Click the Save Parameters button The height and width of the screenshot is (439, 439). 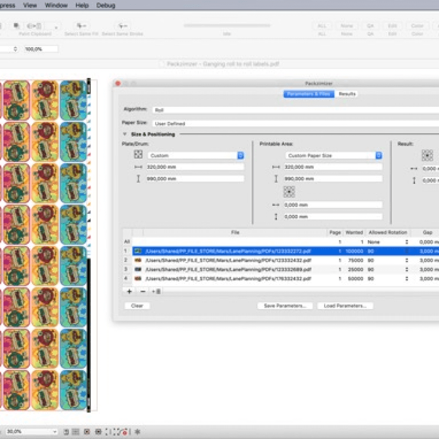point(284,306)
